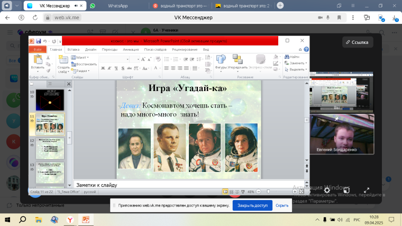The width and height of the screenshot is (402, 226).
Task: Click Закрыть доступ to stop sharing
Action: pyautogui.click(x=252, y=205)
